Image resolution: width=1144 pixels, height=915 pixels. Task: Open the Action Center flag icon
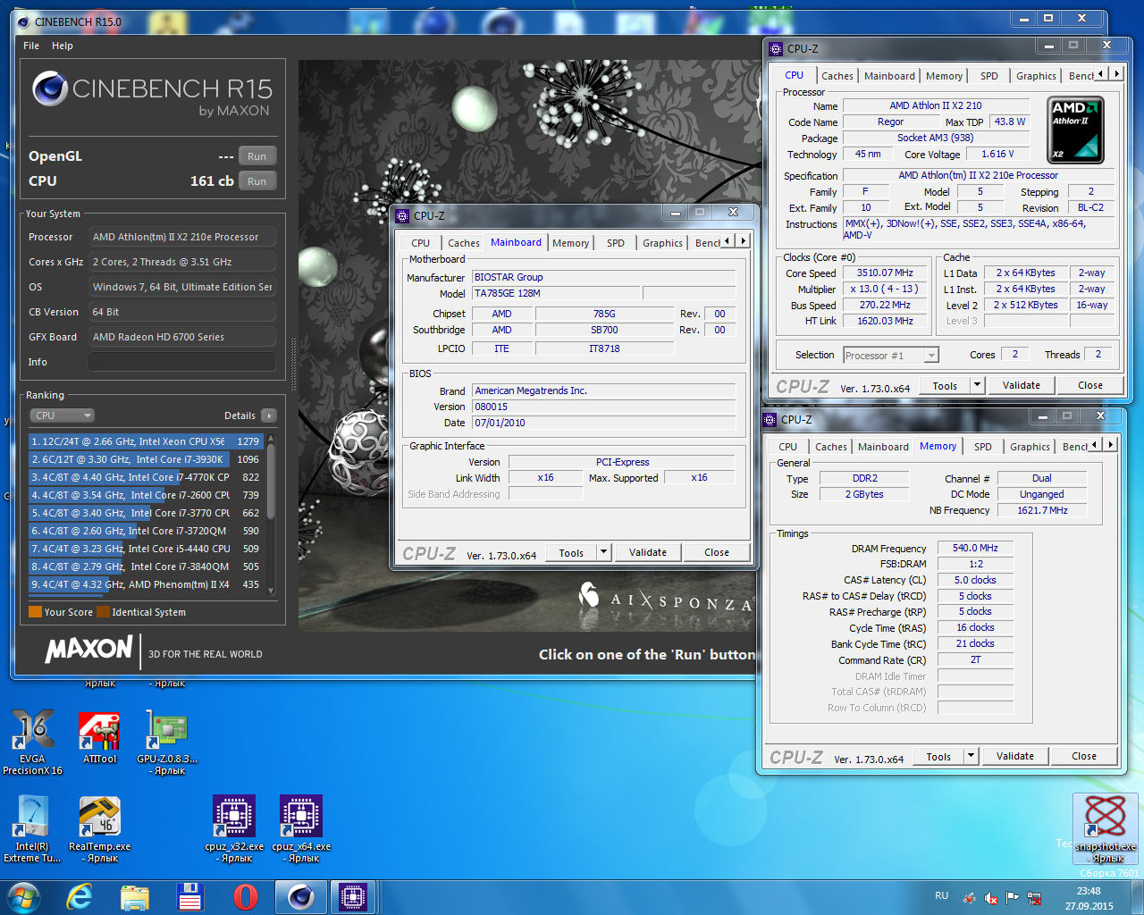click(1013, 897)
